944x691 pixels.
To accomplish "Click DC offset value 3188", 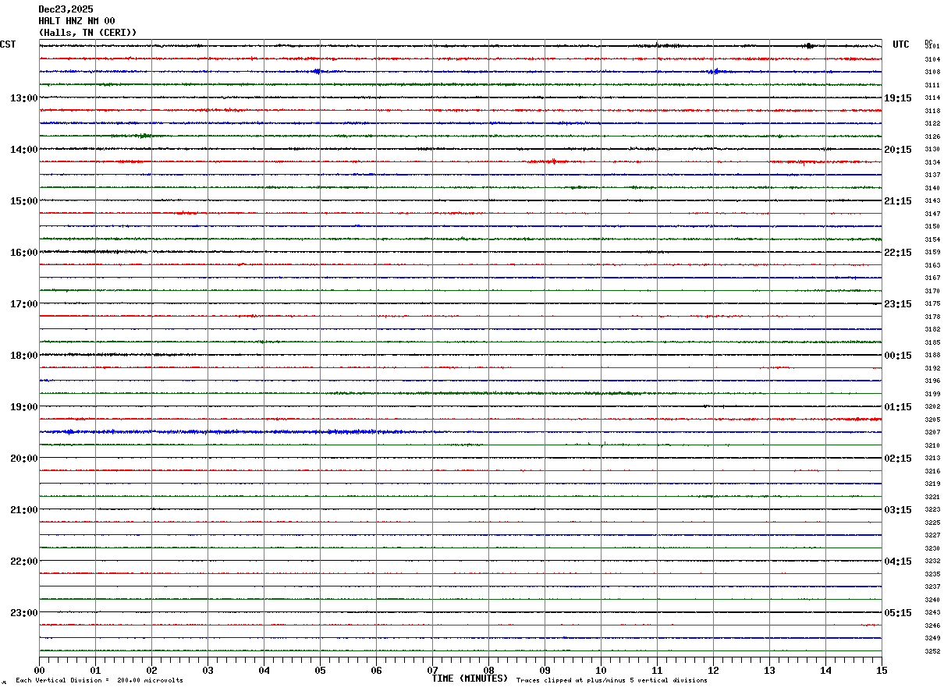I will pyautogui.click(x=932, y=355).
